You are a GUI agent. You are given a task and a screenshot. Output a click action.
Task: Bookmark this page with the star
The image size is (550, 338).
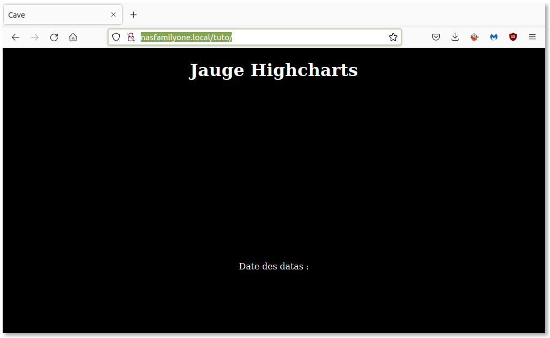point(393,37)
